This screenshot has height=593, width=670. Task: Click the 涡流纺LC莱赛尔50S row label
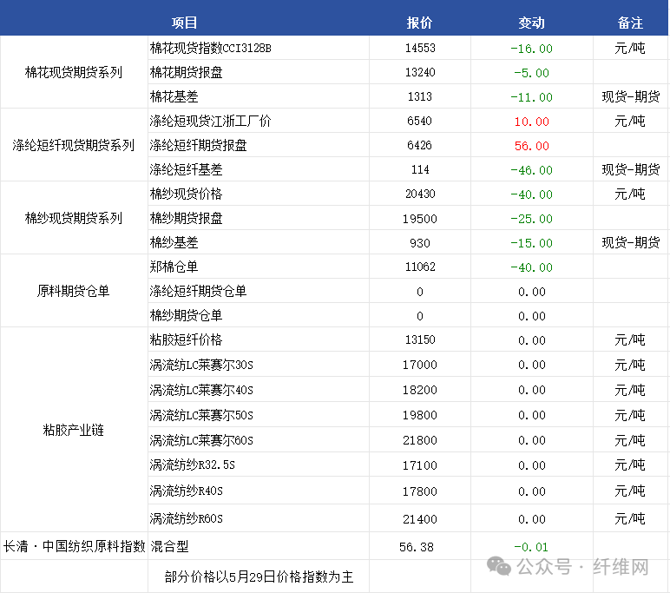(x=201, y=415)
